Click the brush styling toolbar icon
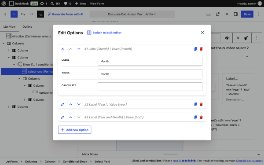The image size is (264, 165). tap(246, 38)
